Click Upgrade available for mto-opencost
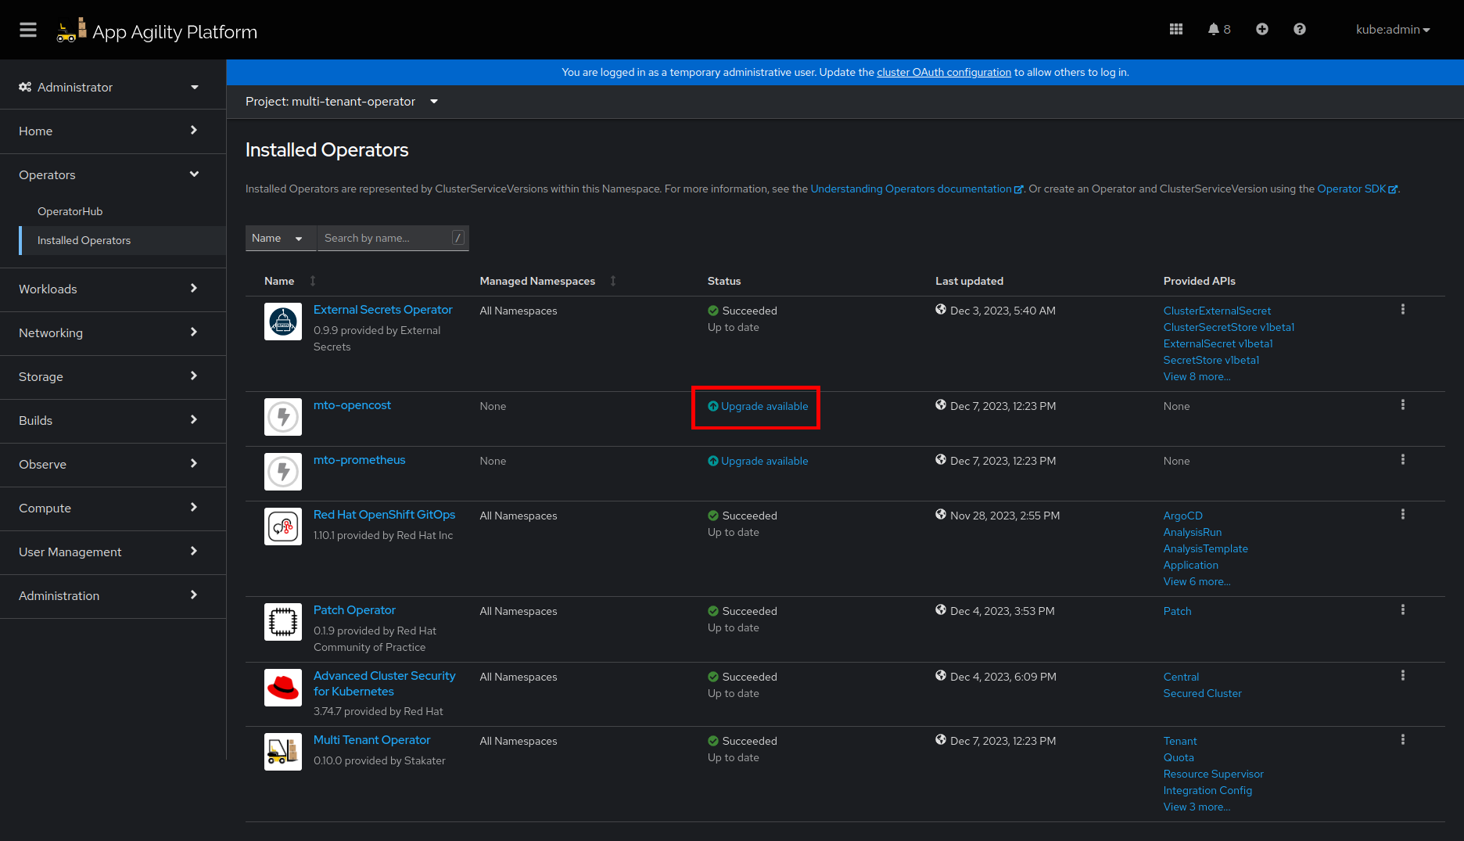Image resolution: width=1464 pixels, height=841 pixels. coord(763,407)
